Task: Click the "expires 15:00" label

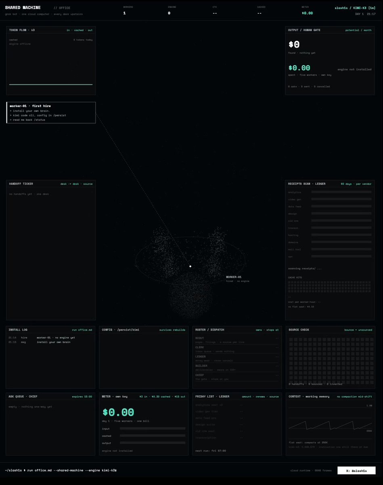Action: tap(82, 396)
